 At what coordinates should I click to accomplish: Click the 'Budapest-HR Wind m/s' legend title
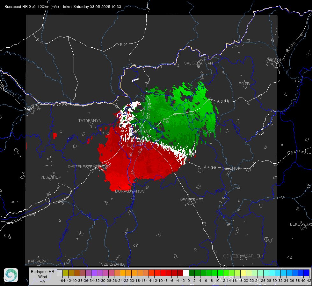click(42, 277)
